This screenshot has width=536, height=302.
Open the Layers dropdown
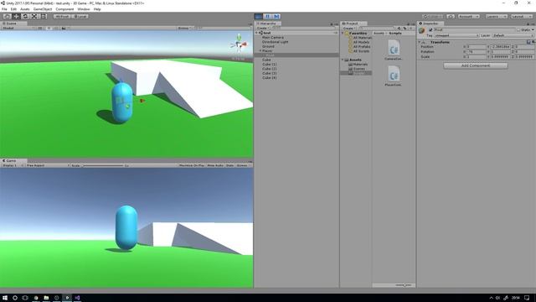(x=496, y=17)
